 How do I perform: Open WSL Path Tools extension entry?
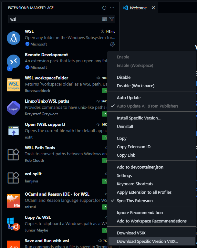[x=55, y=154]
